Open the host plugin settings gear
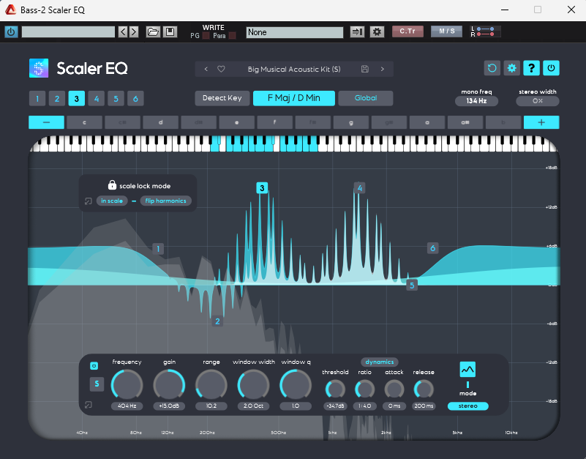The image size is (586, 459). (x=377, y=31)
